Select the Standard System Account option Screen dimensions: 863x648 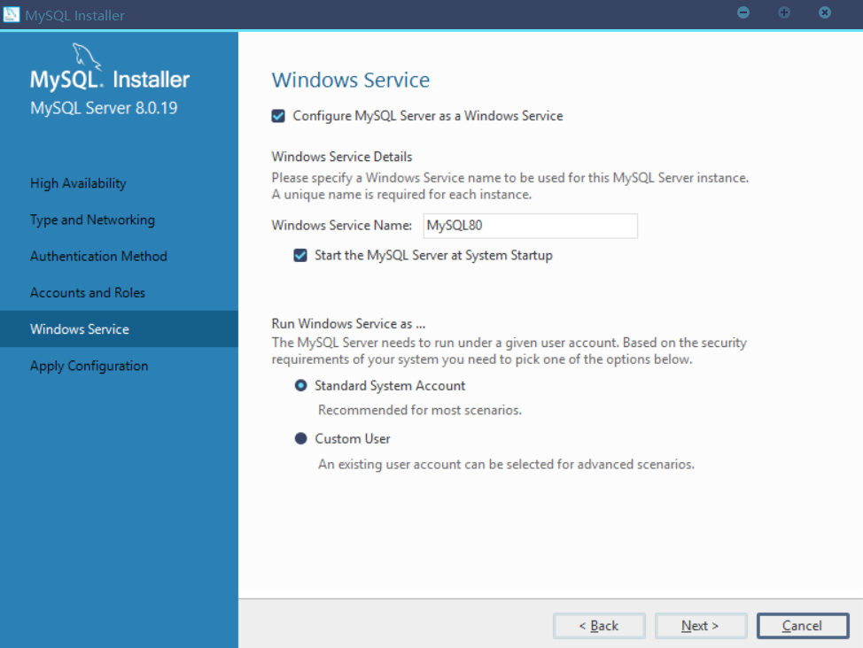tap(301, 386)
